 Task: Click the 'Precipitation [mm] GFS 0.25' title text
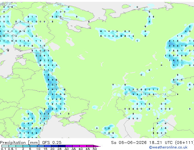(31, 143)
